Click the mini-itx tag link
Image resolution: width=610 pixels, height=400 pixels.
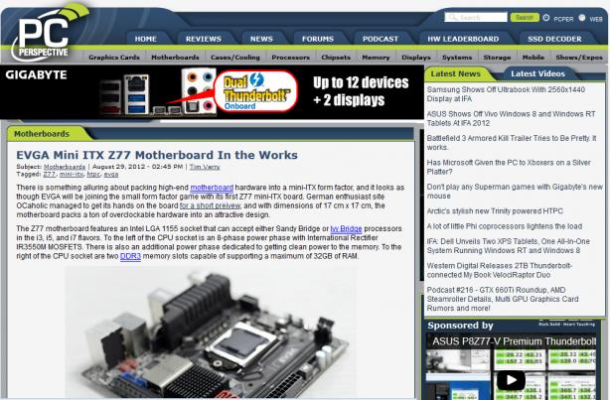click(72, 174)
